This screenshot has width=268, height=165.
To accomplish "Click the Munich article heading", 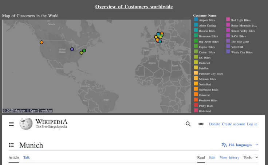I will pyautogui.click(x=31, y=145).
